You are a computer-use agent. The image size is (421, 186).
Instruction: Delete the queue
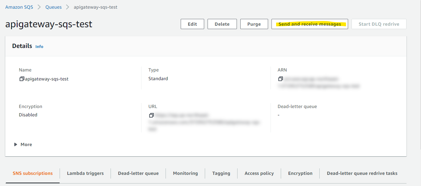pos(222,24)
